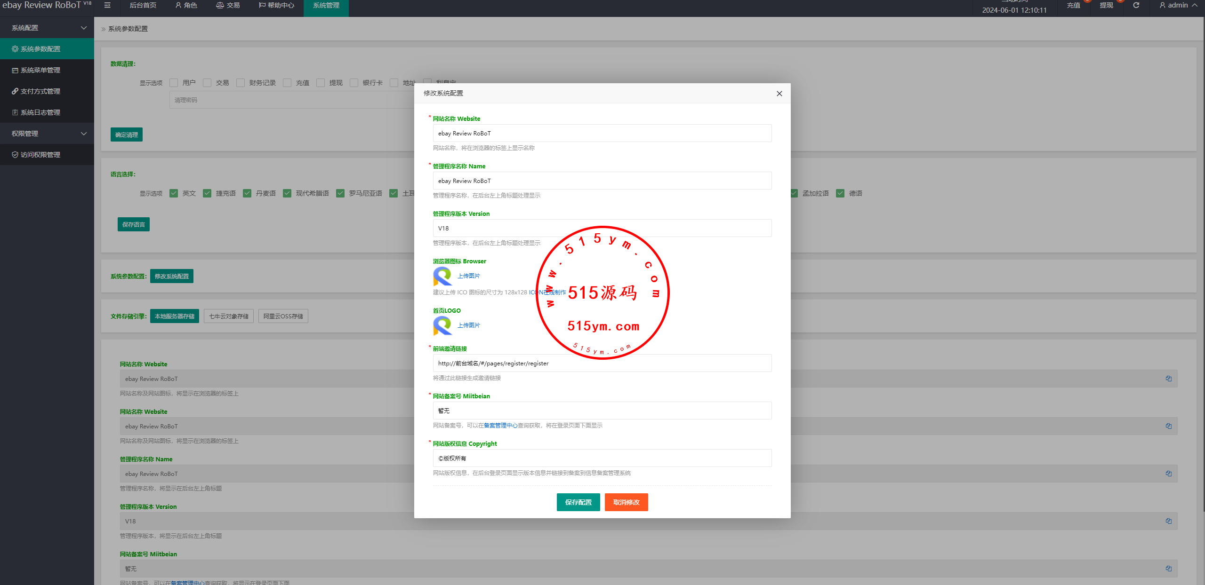Open 访问权限管理 in the sidebar

(40, 155)
